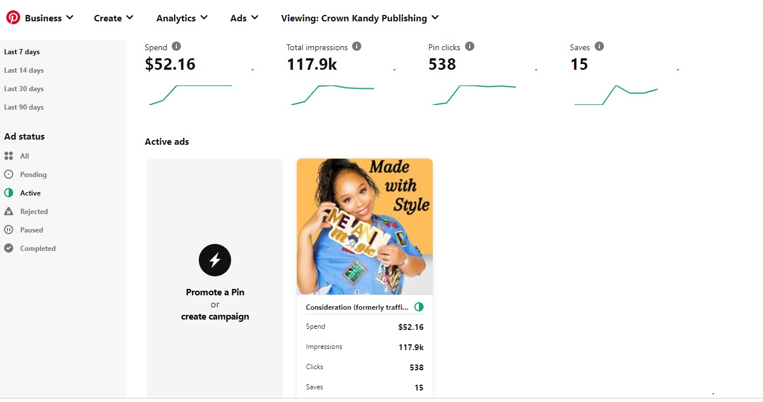Select the All ad status filter
The width and height of the screenshot is (763, 402).
24,156
